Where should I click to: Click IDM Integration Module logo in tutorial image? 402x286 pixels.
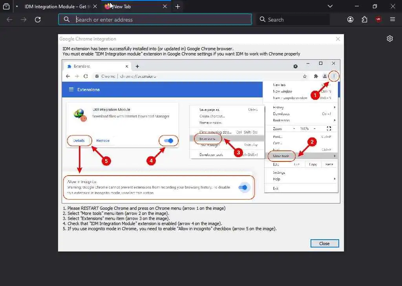pos(80,115)
